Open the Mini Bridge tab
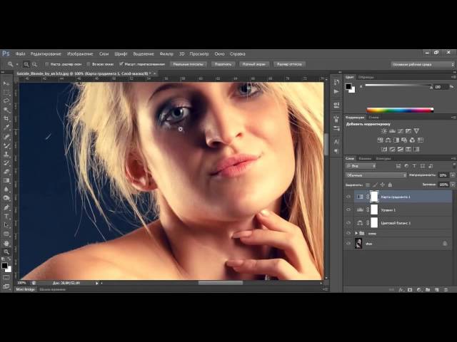 click(26, 289)
